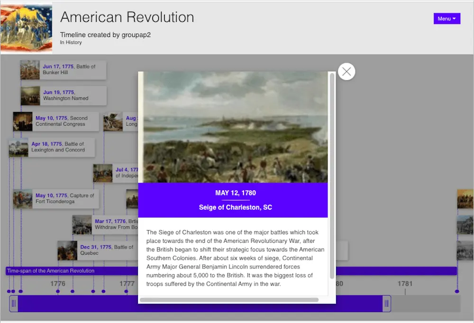This screenshot has height=323, width=474.
Task: Click the Second Continental Congress thumbnail
Action: pos(23,121)
